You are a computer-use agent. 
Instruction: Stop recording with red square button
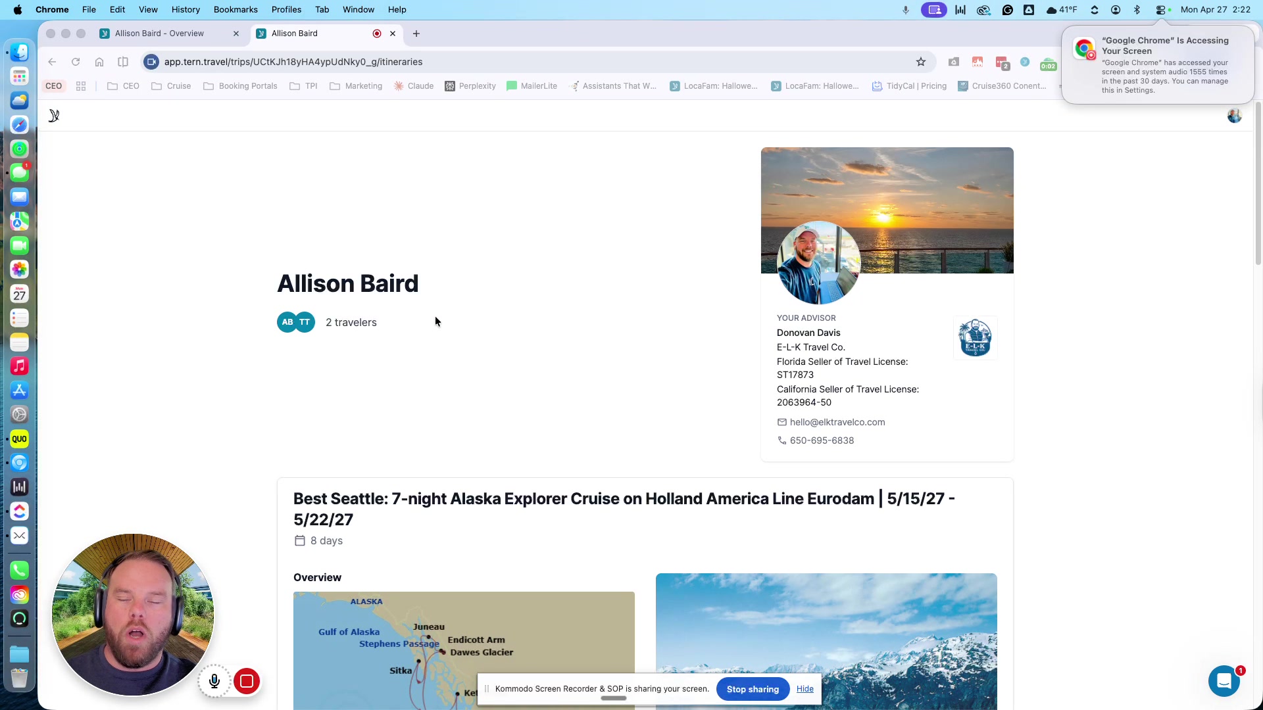coord(247,681)
